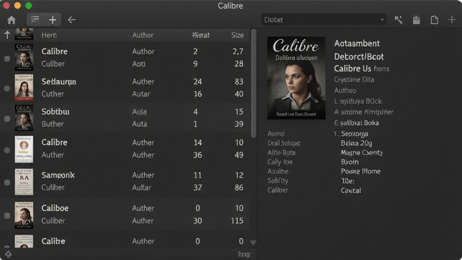Click Crystime Dita in details panel

point(354,79)
